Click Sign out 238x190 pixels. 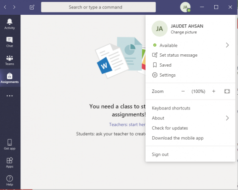160,154
